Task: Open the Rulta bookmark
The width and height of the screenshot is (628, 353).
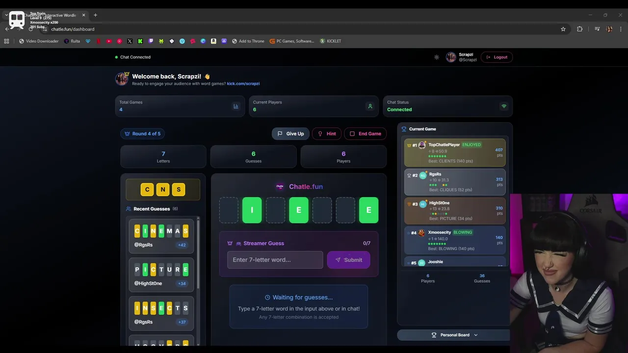Action: [72, 41]
